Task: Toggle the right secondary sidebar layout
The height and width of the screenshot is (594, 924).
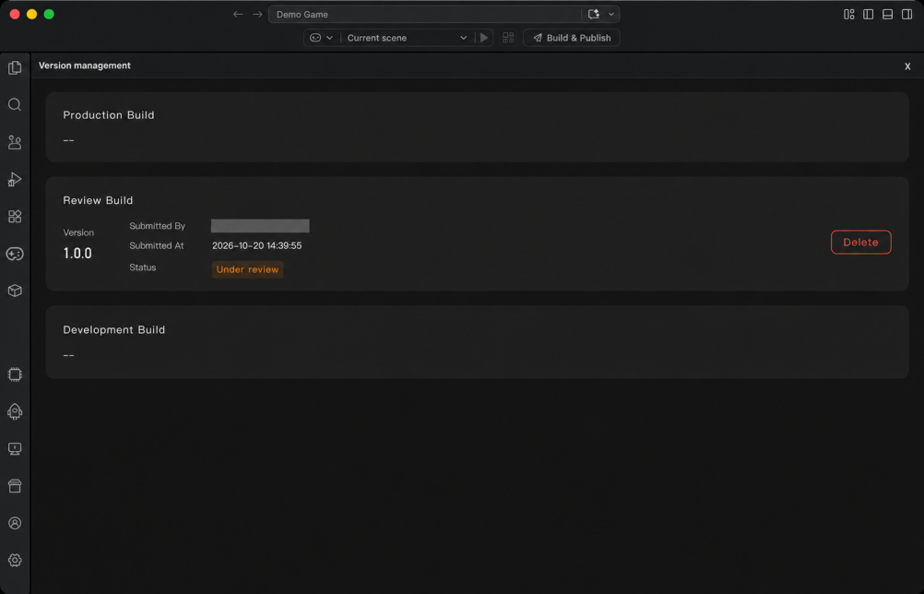Action: pyautogui.click(x=906, y=14)
